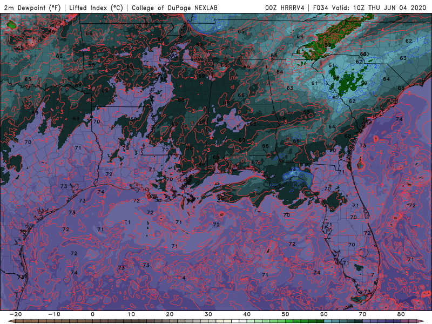This screenshot has height=324, width=432.
Task: Click the 70 label on the color scale
Action: (x=362, y=314)
